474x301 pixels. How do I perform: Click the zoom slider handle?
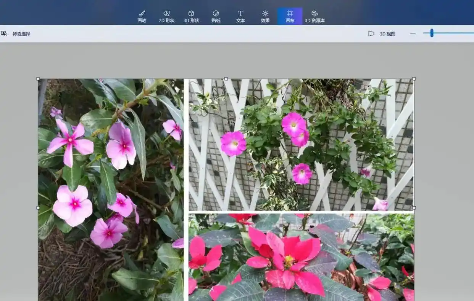tap(432, 33)
